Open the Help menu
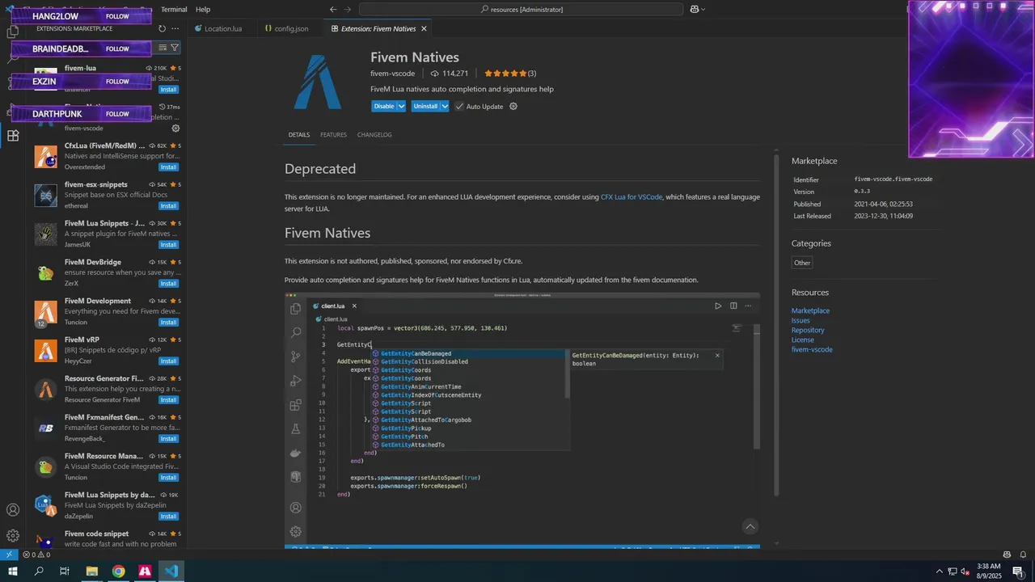This screenshot has width=1035, height=582. [203, 9]
